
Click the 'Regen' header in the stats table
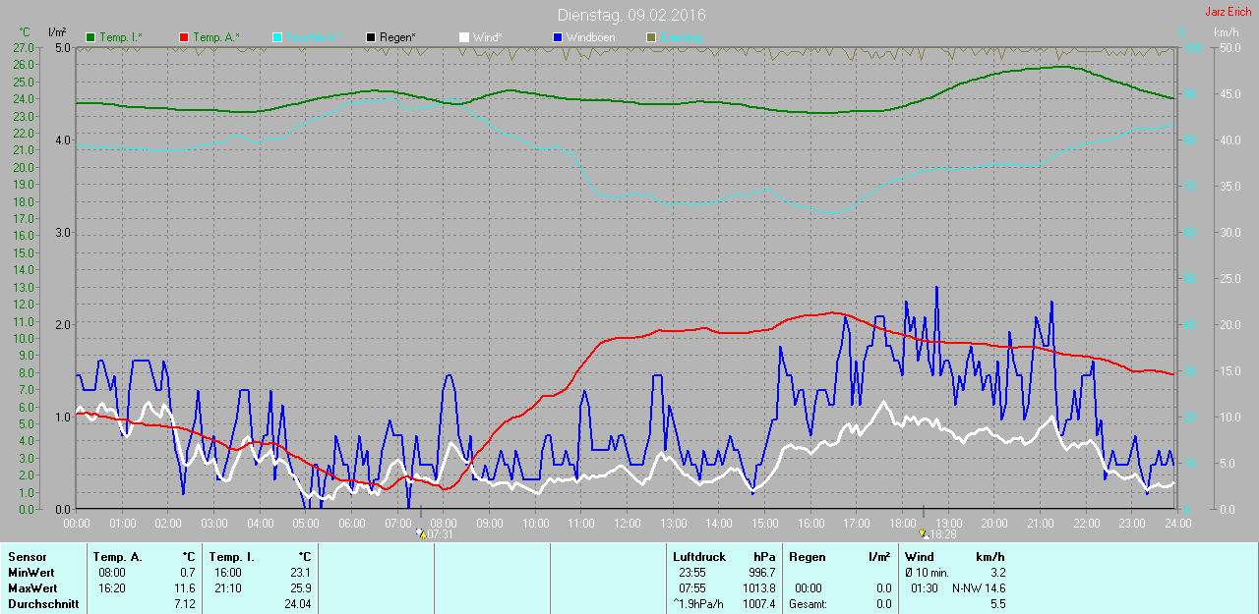[x=808, y=557]
